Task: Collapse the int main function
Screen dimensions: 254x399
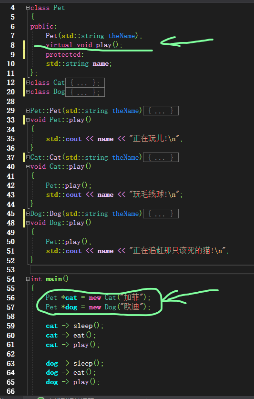Action: [x=28, y=279]
